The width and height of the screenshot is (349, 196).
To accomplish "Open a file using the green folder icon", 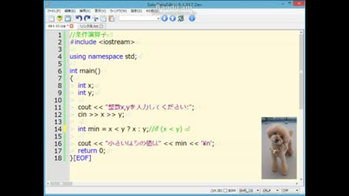I will 59,19.
